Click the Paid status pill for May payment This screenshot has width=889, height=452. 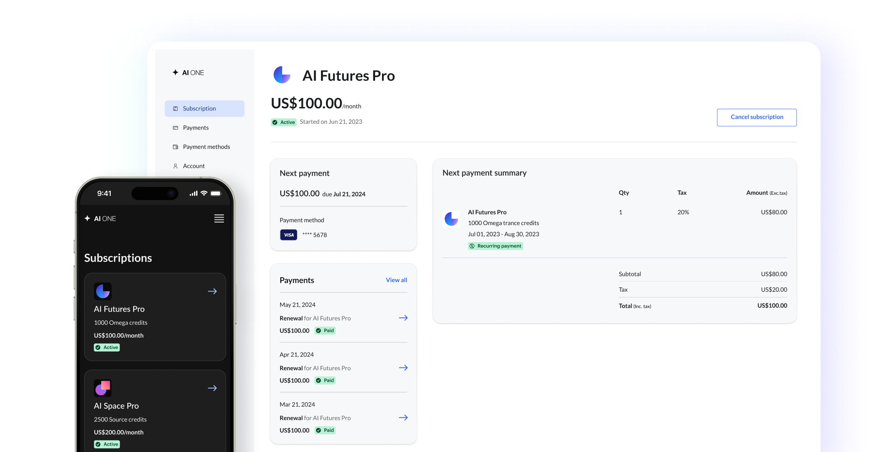coord(325,331)
